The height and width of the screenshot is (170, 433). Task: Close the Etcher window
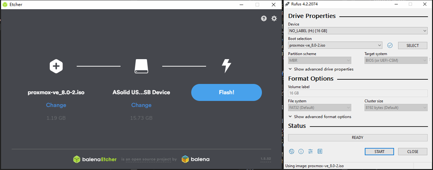tap(274, 5)
